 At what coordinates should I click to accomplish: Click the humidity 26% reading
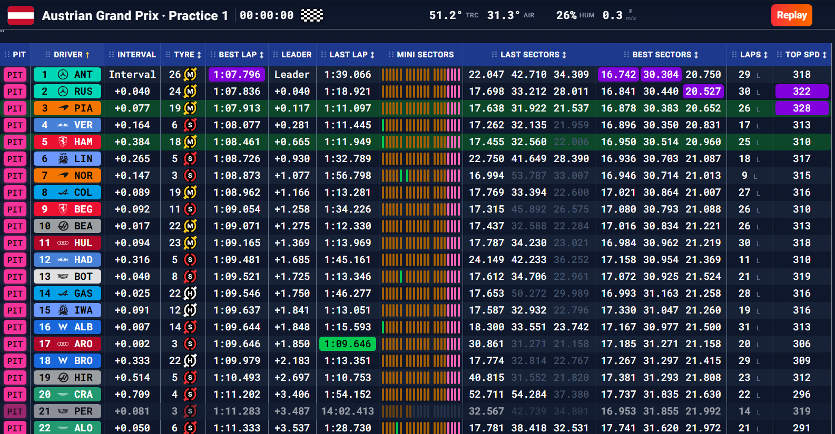click(566, 15)
